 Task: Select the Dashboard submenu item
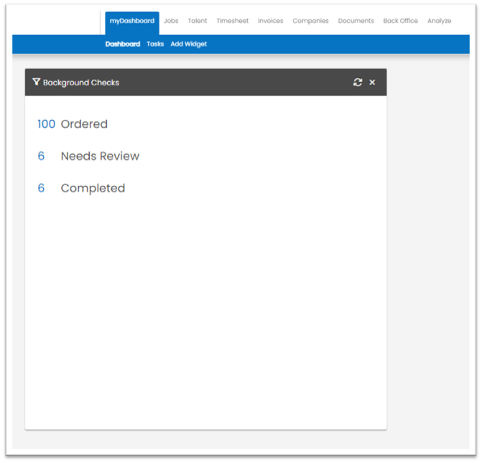[123, 44]
